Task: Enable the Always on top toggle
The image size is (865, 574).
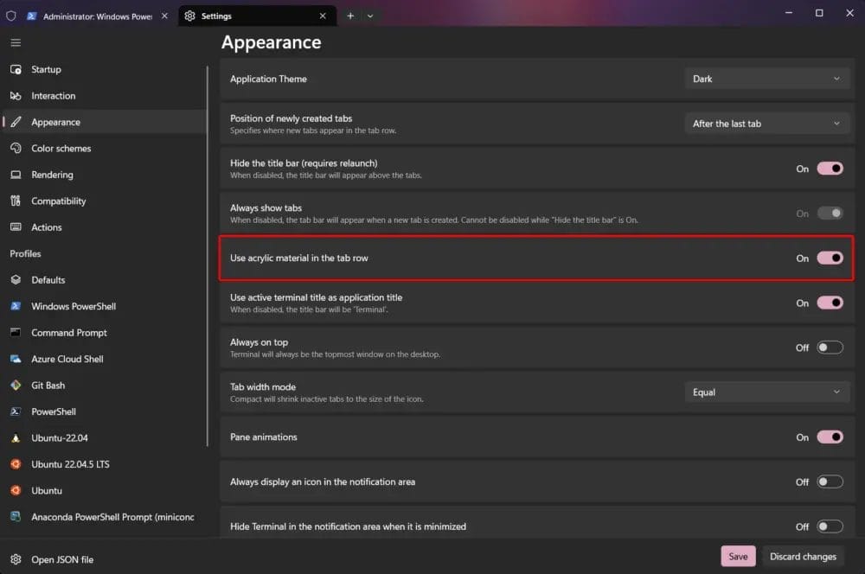Action: point(830,348)
